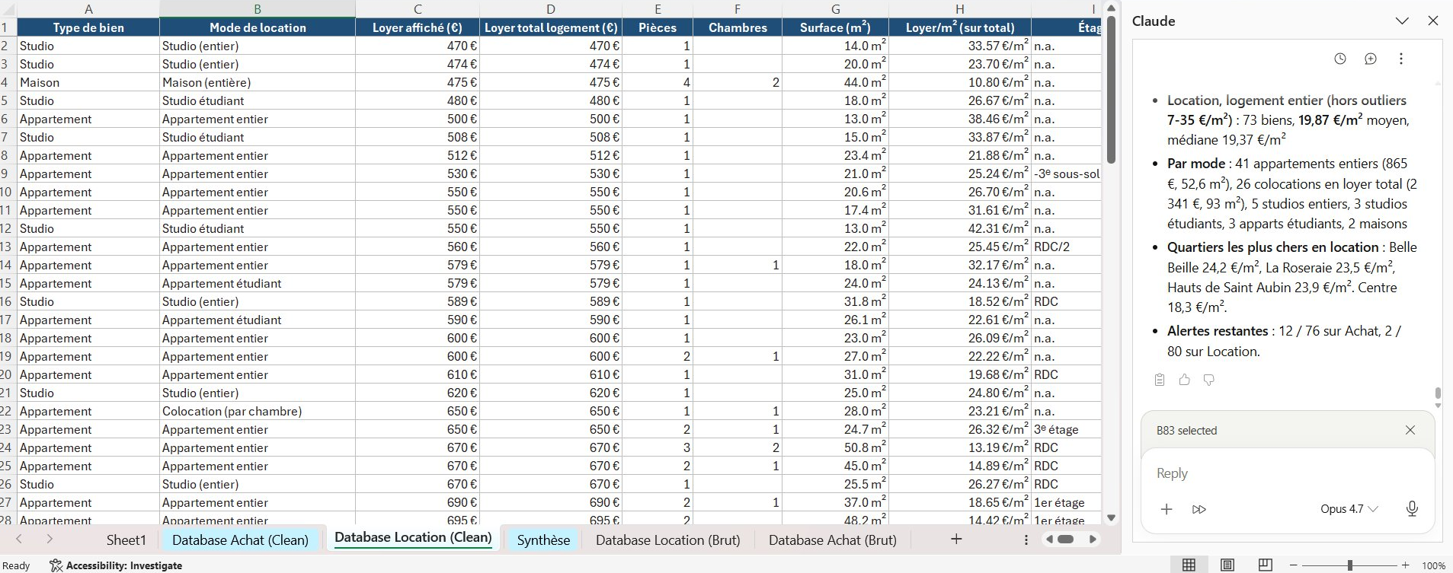This screenshot has height=573, width=1453.
Task: Click the 'Pièces' header cell
Action: 658,27
